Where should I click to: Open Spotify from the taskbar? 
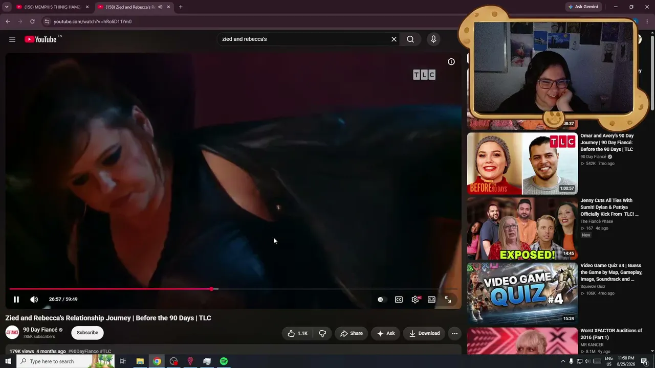224,361
